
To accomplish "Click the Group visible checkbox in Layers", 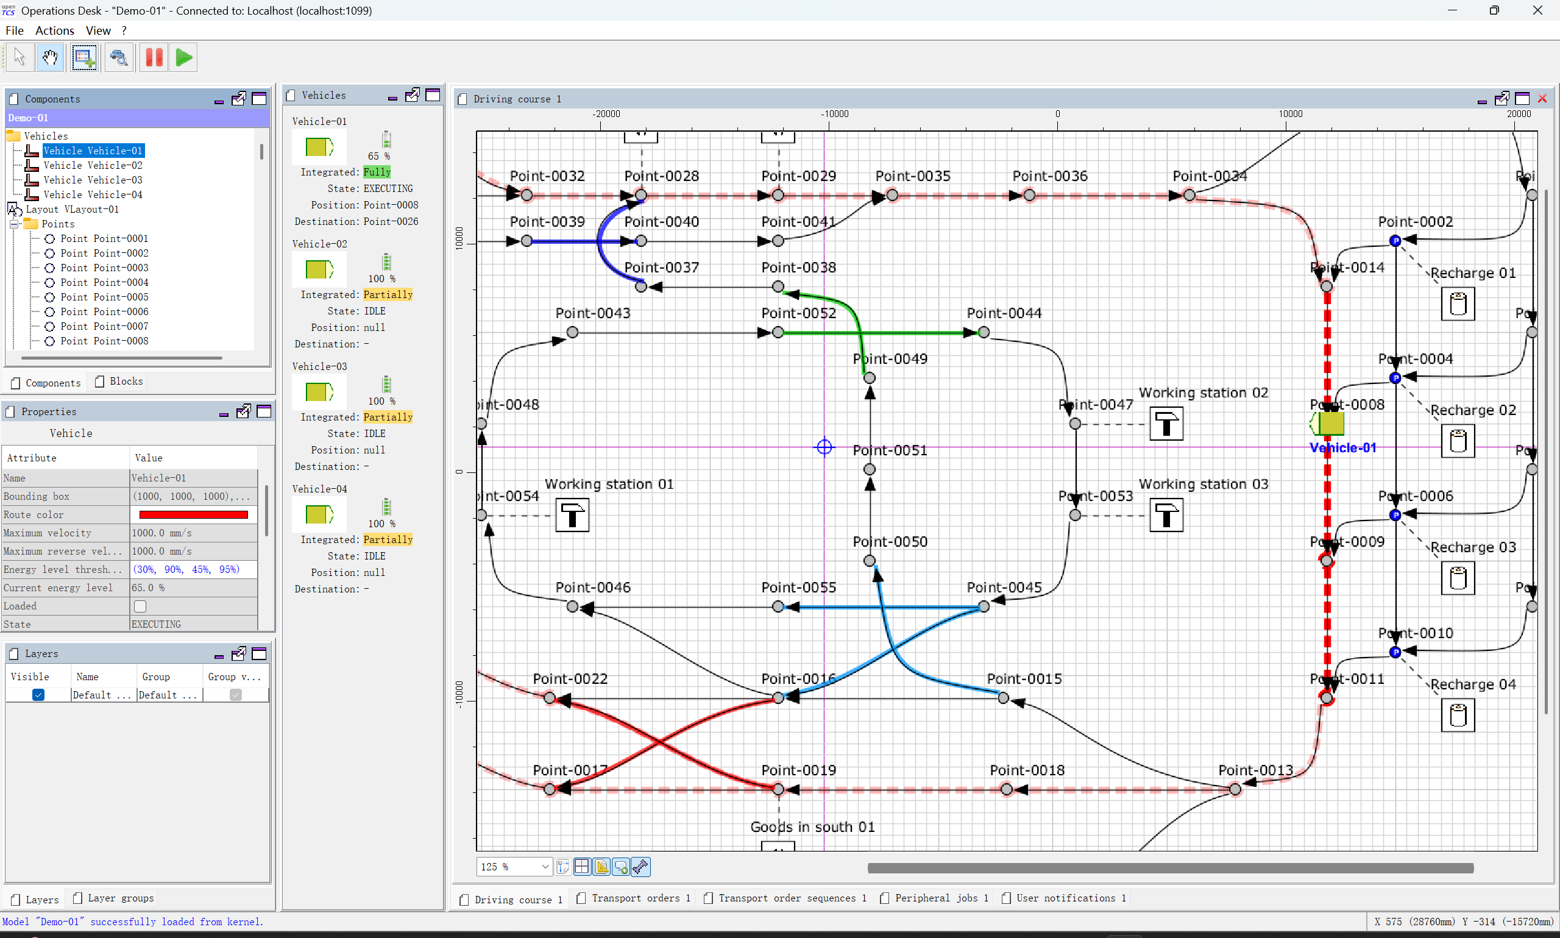I will coord(236,695).
